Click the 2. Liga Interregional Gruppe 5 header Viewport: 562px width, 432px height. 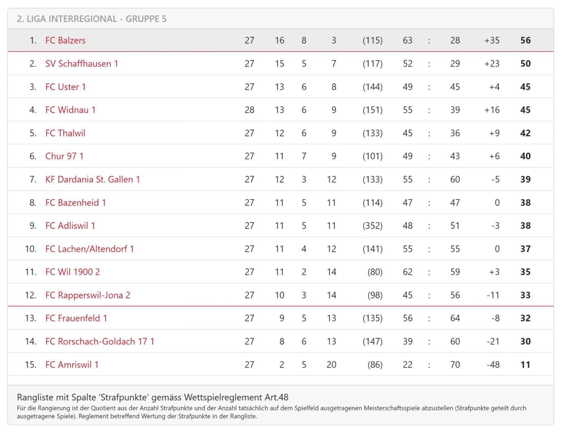pyautogui.click(x=92, y=19)
